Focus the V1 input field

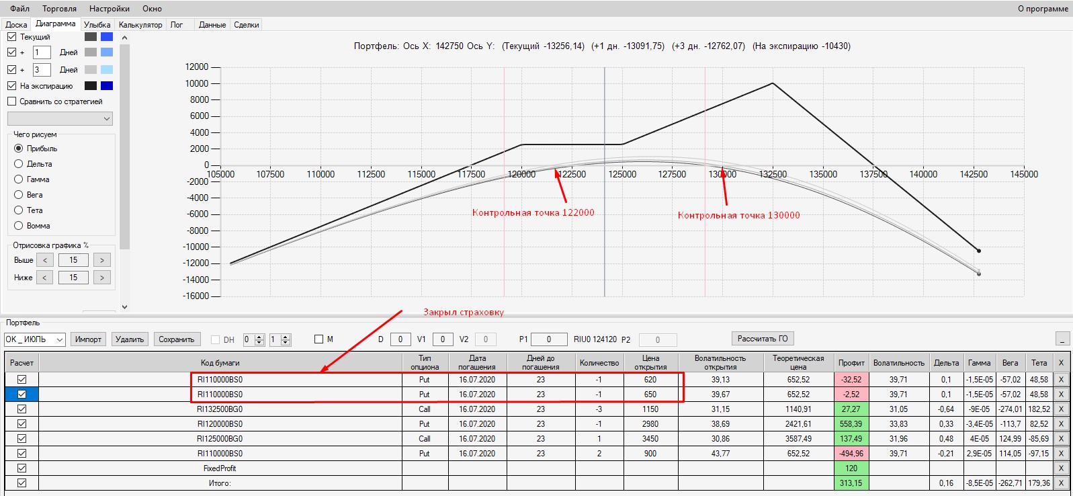[x=443, y=339]
